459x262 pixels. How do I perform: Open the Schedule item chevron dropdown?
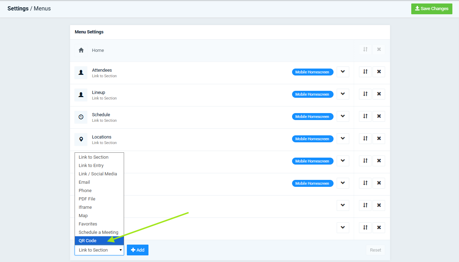(343, 116)
